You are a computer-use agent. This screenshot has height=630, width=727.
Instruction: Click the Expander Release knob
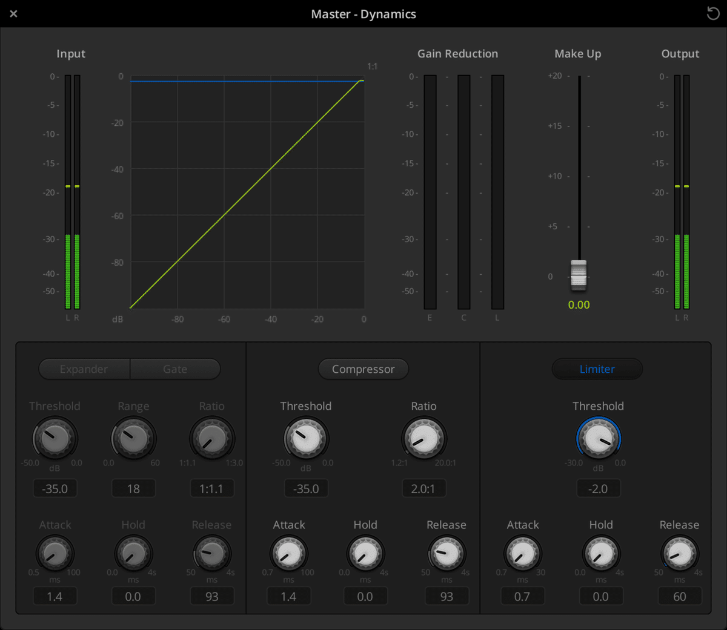click(x=212, y=553)
